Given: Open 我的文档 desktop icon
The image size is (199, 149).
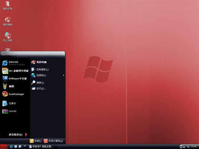Looking at the screenshot, I should pyautogui.click(x=7, y=6).
